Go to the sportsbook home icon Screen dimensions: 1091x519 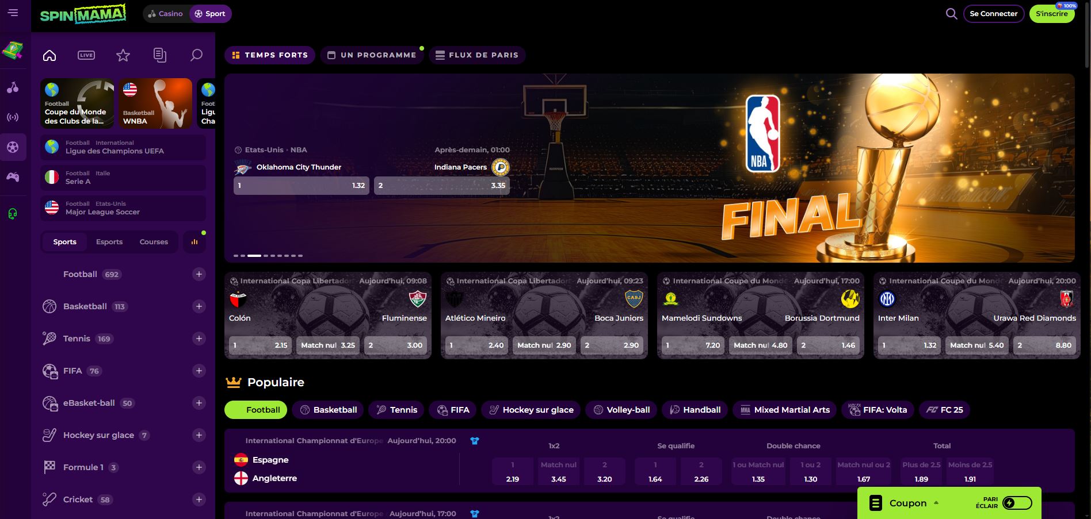[x=49, y=55]
